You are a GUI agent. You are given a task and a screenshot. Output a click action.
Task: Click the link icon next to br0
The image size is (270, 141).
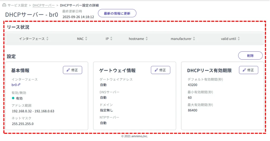(x=19, y=85)
